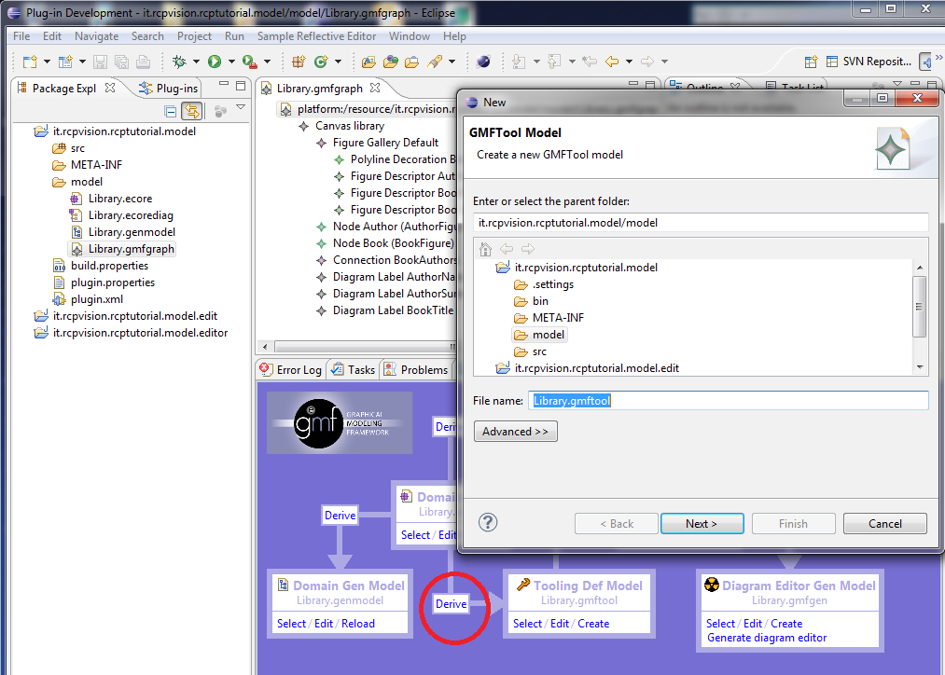
Task: Open the SVN Repository perspective
Action: [x=869, y=62]
